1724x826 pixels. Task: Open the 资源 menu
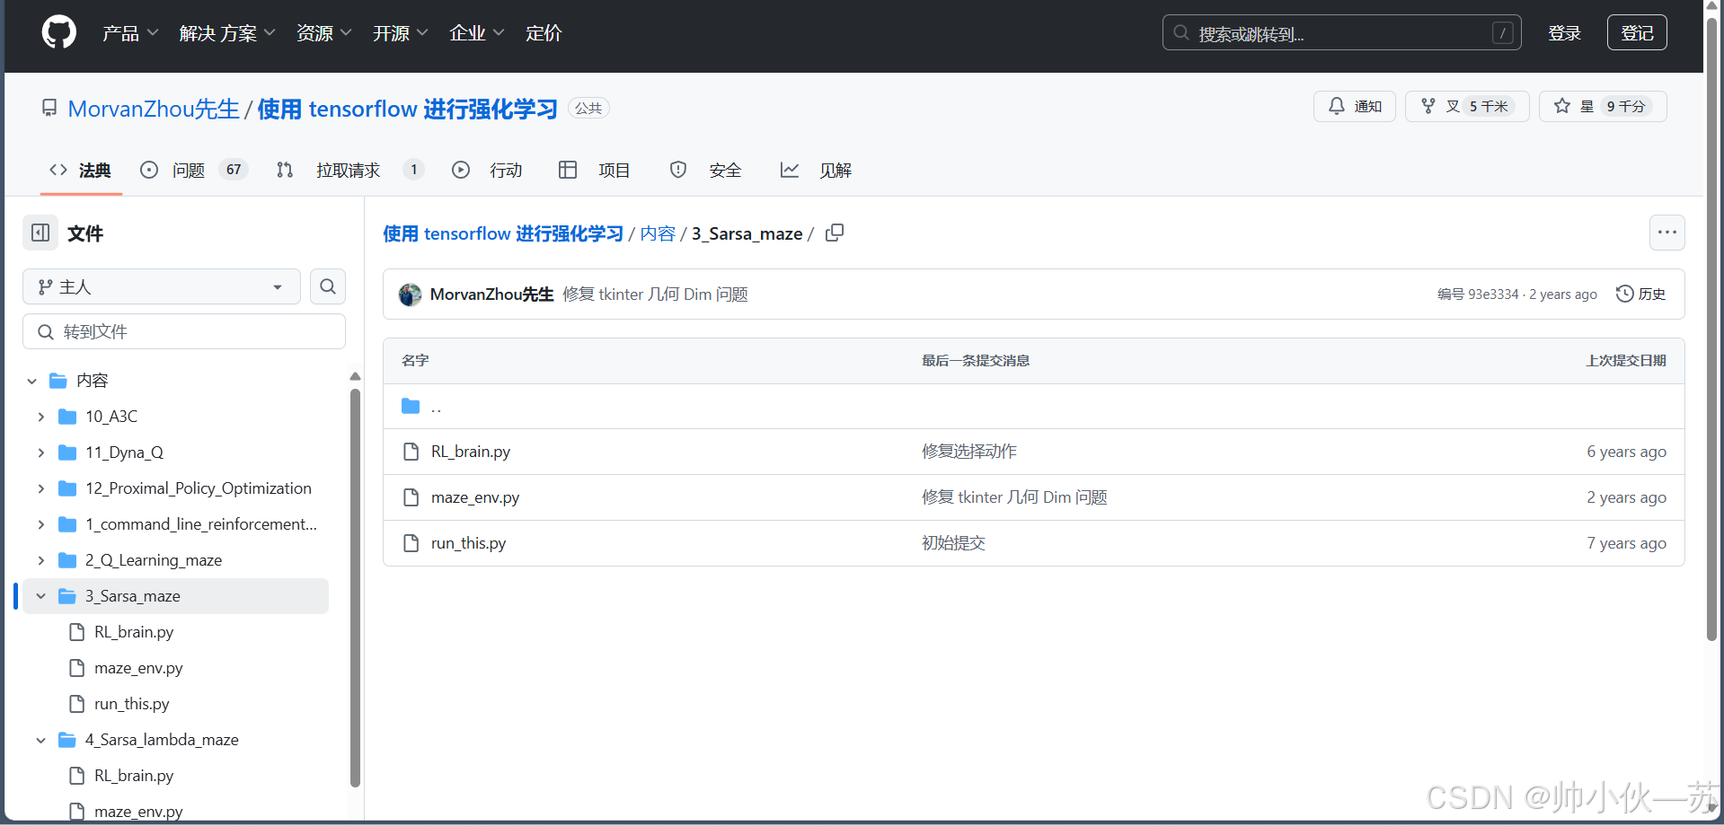(324, 33)
